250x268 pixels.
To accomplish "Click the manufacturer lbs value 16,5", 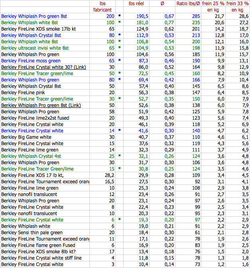I will click(110, 182).
